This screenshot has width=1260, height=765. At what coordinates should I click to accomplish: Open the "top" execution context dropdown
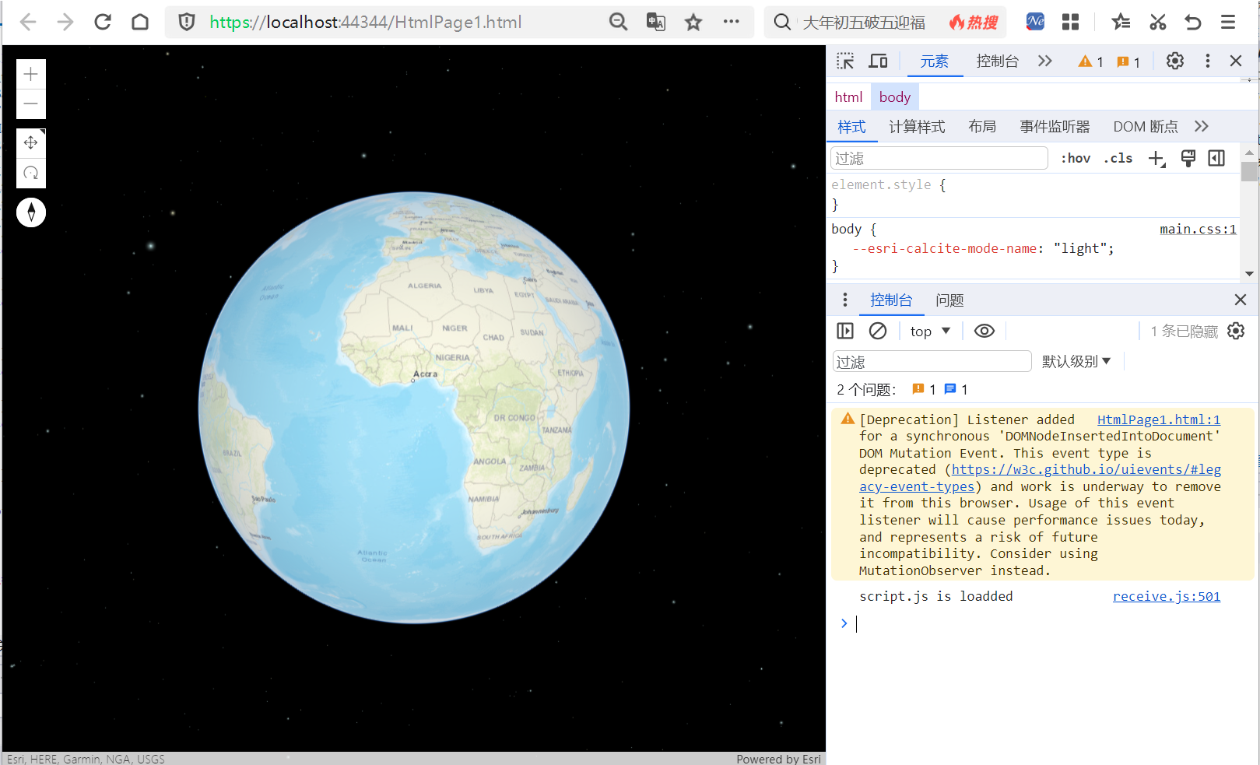929,330
